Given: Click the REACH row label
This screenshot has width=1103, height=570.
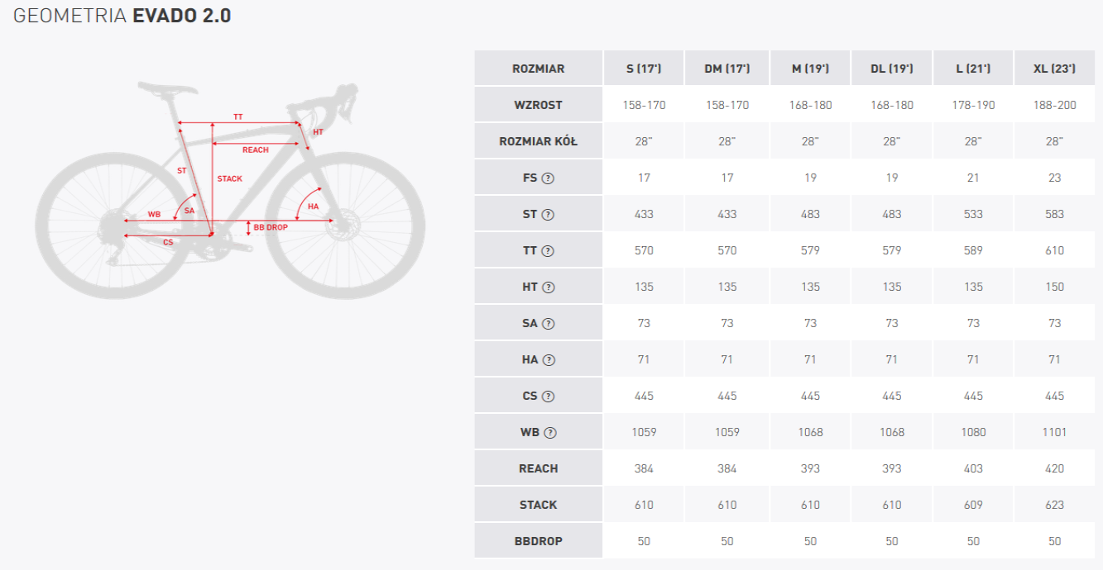Looking at the screenshot, I should click(538, 468).
